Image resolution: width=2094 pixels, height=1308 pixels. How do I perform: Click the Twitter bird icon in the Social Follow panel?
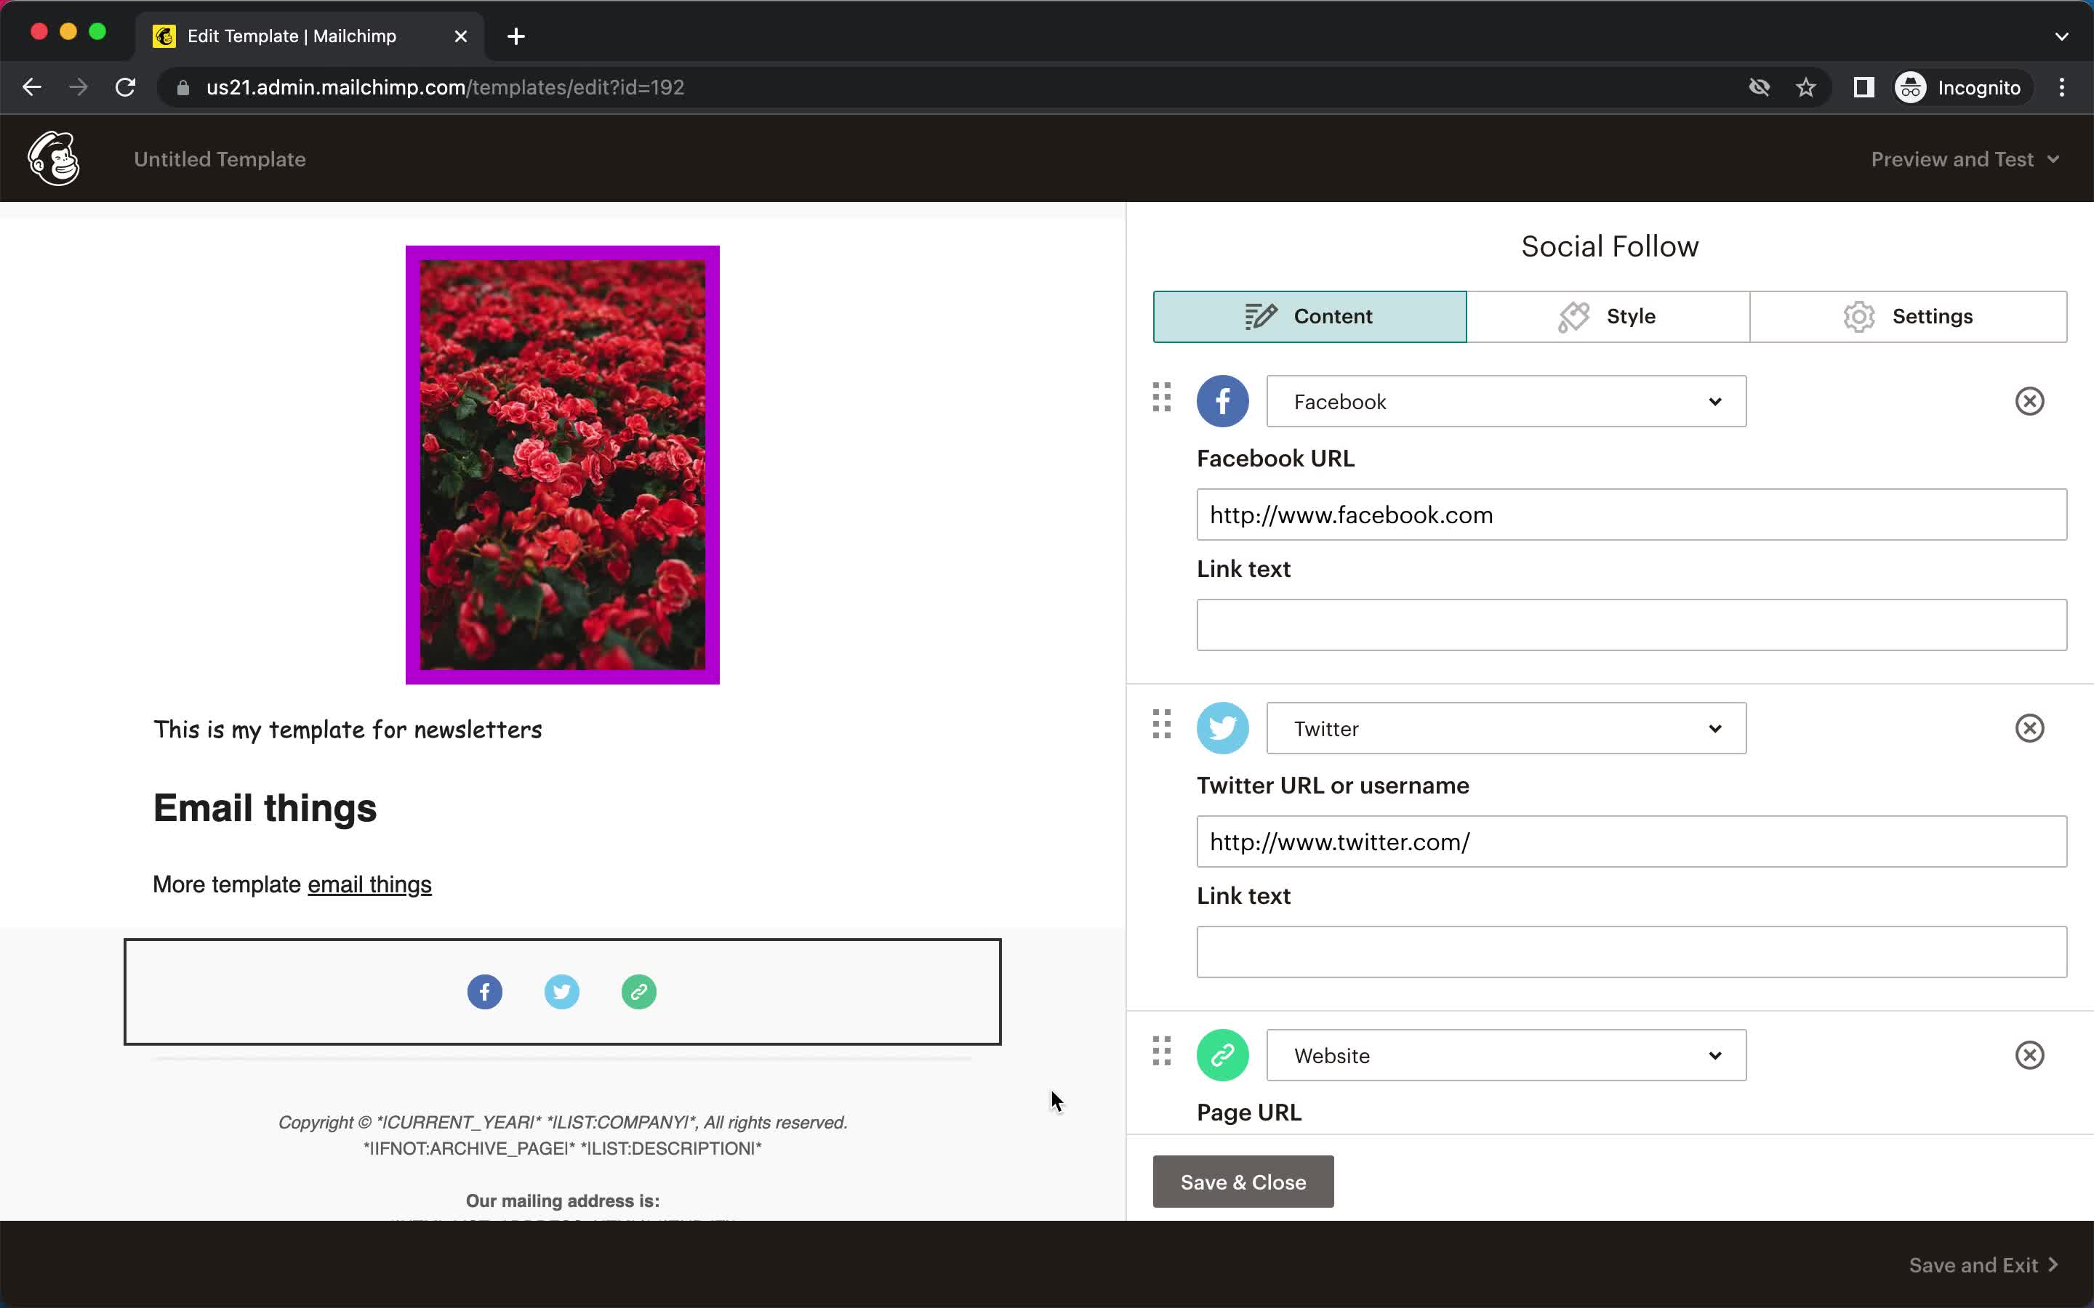(x=1221, y=728)
